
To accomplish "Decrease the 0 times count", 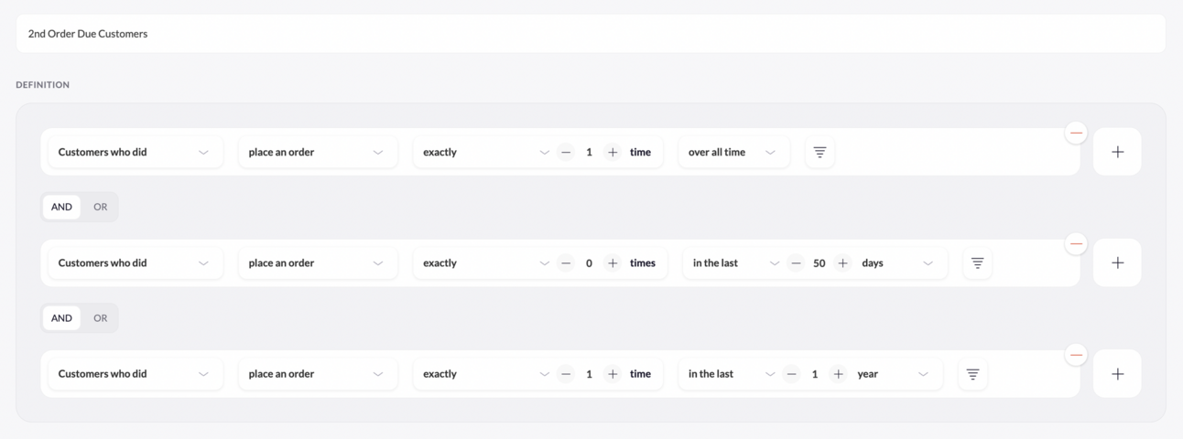I will pos(566,262).
